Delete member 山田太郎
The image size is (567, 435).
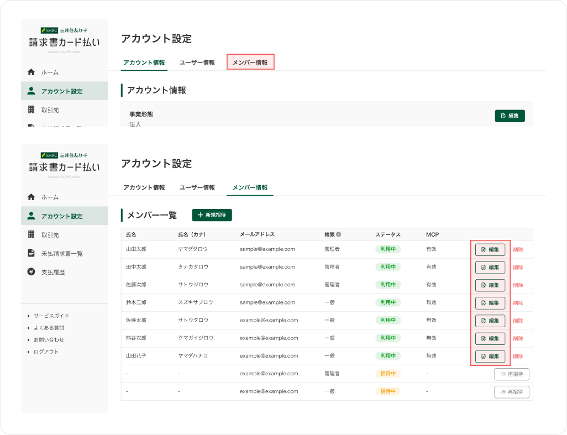click(x=518, y=249)
